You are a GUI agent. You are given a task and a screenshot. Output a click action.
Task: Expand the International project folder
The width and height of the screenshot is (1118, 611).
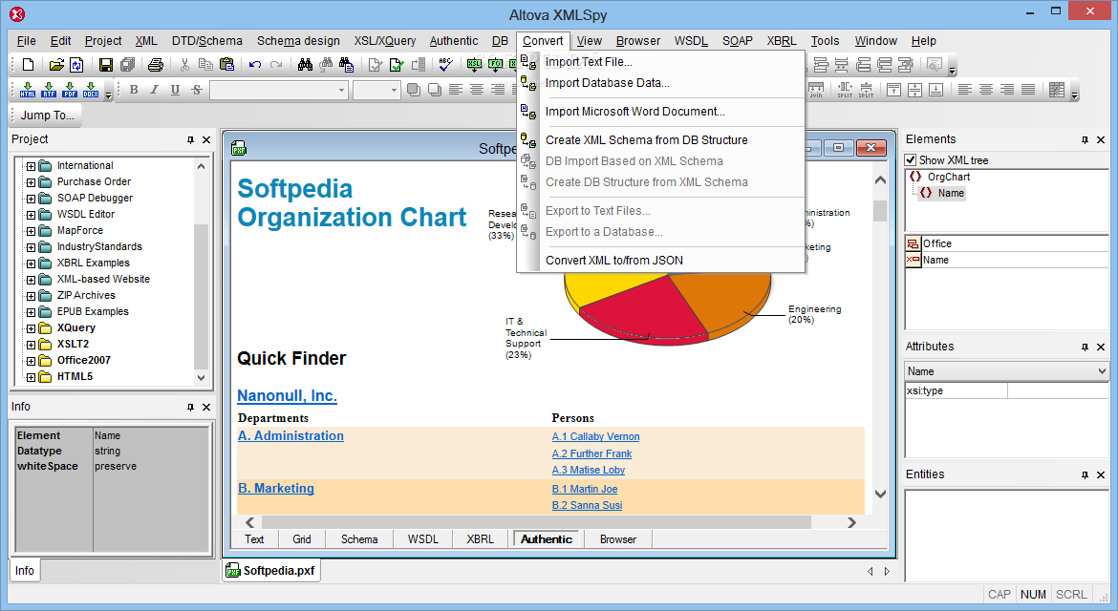click(x=31, y=166)
